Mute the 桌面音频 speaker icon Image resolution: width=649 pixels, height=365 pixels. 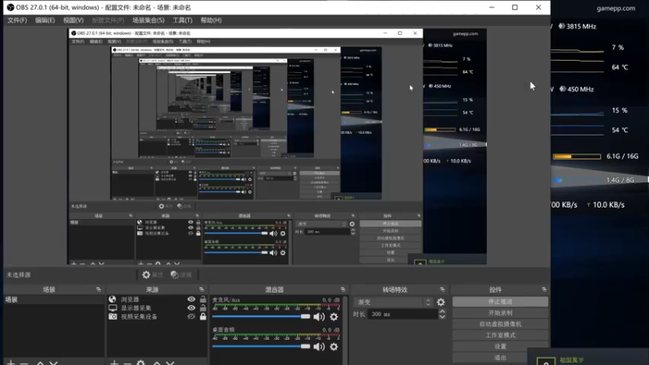pyautogui.click(x=319, y=347)
